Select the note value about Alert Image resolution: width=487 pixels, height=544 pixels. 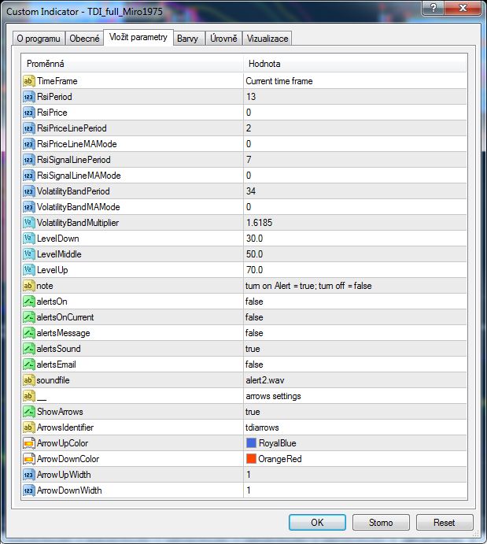point(308,286)
